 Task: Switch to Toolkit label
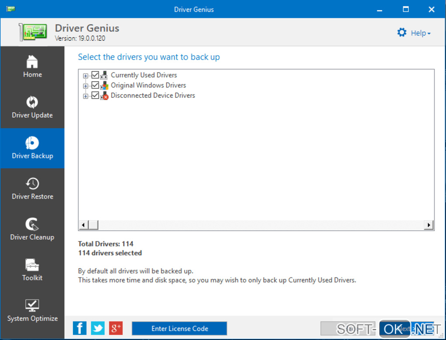(x=32, y=278)
